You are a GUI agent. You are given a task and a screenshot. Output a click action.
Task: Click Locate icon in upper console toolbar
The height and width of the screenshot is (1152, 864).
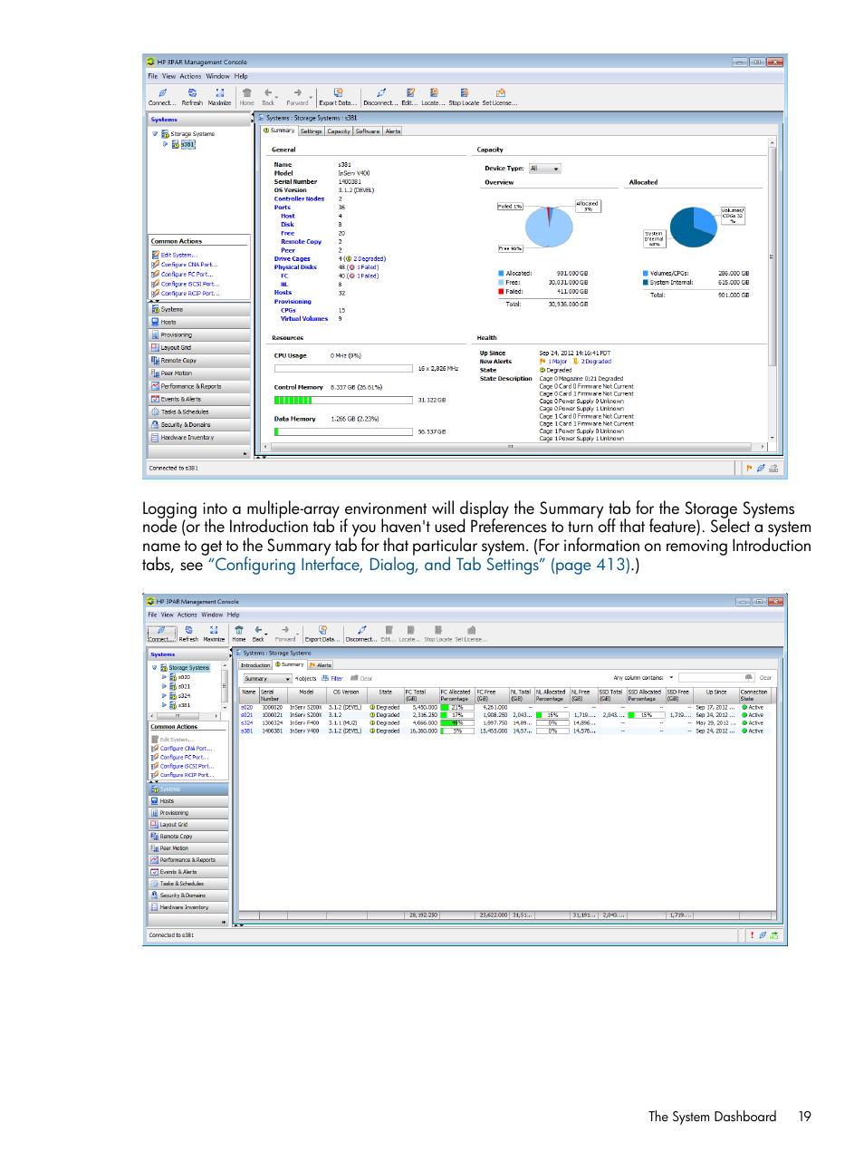click(x=434, y=92)
